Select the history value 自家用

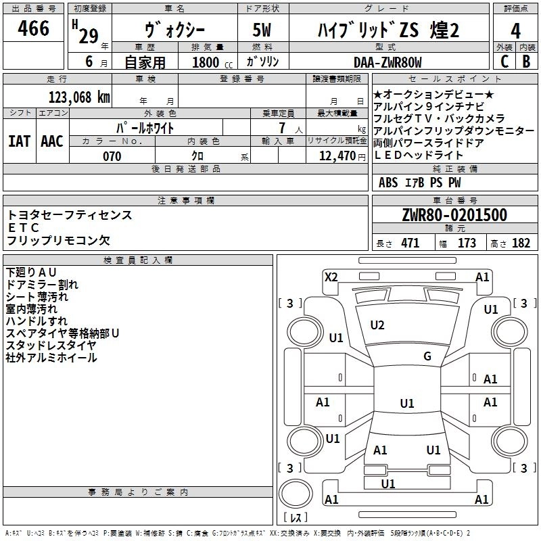coord(145,62)
